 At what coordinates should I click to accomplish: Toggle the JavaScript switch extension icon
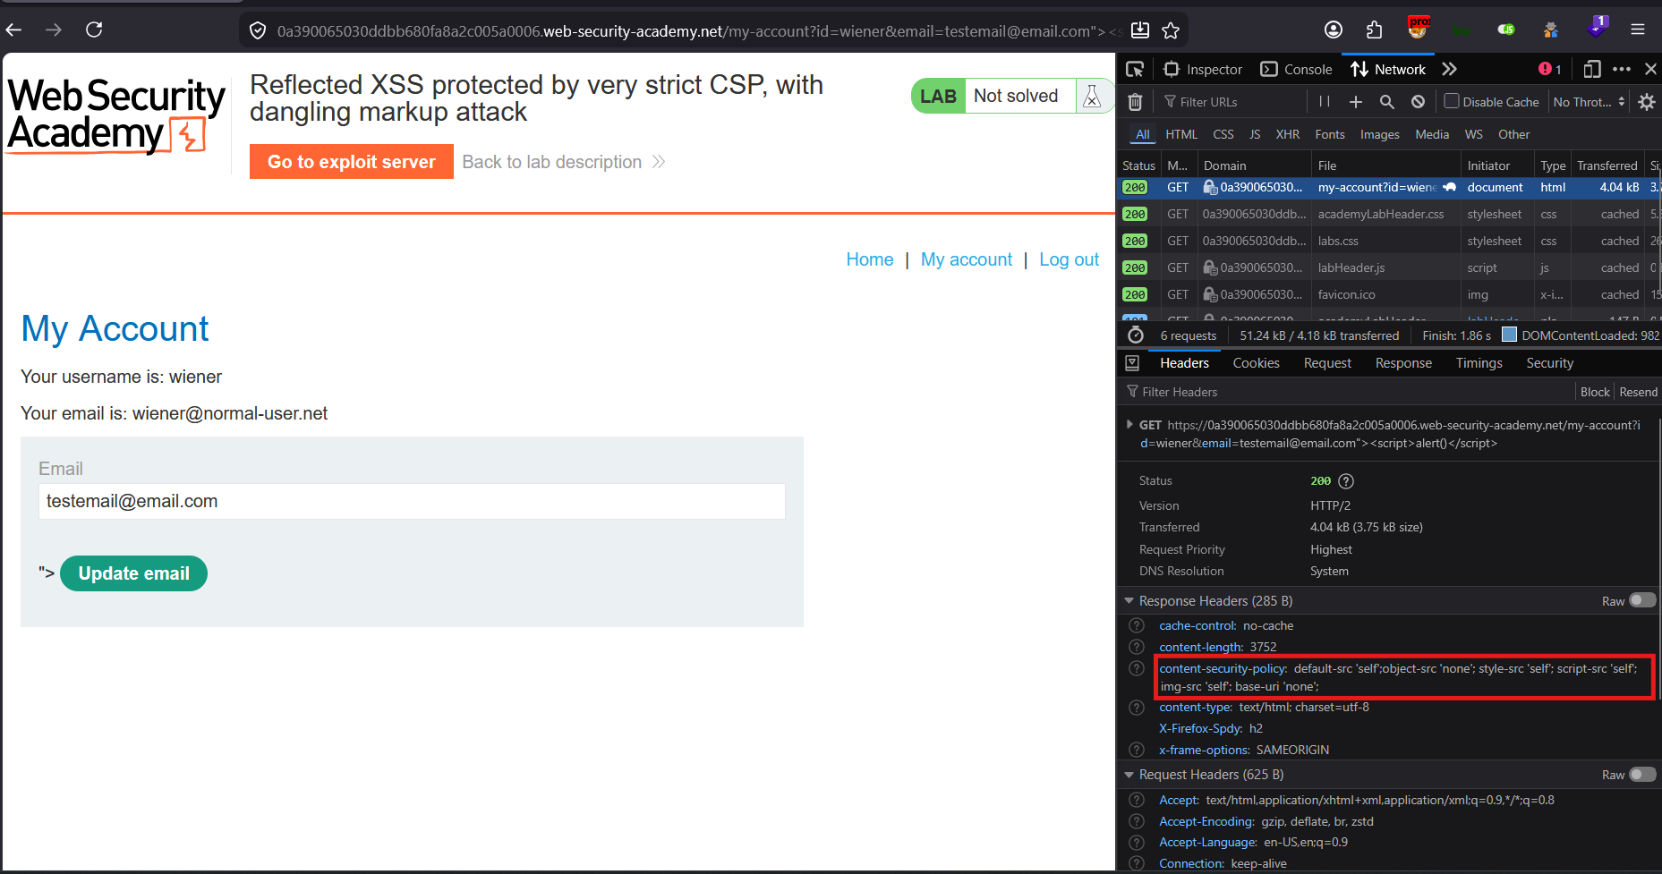click(x=1506, y=30)
